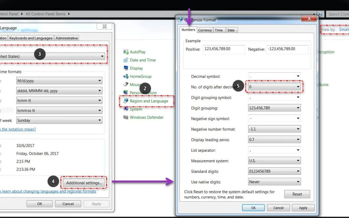Click the Positive example number field

coord(224,49)
